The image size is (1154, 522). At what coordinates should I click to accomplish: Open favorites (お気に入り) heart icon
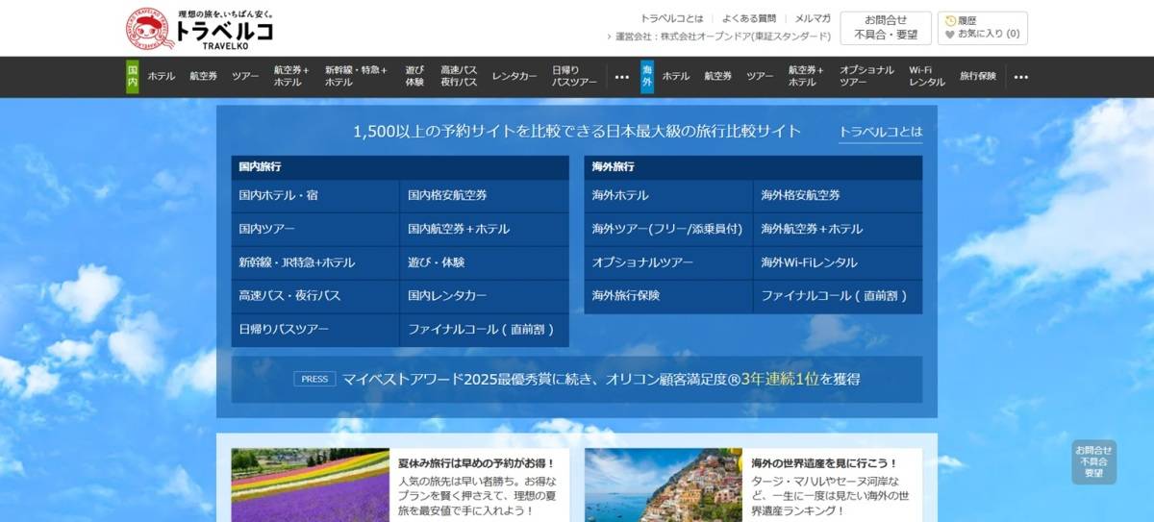pos(950,34)
